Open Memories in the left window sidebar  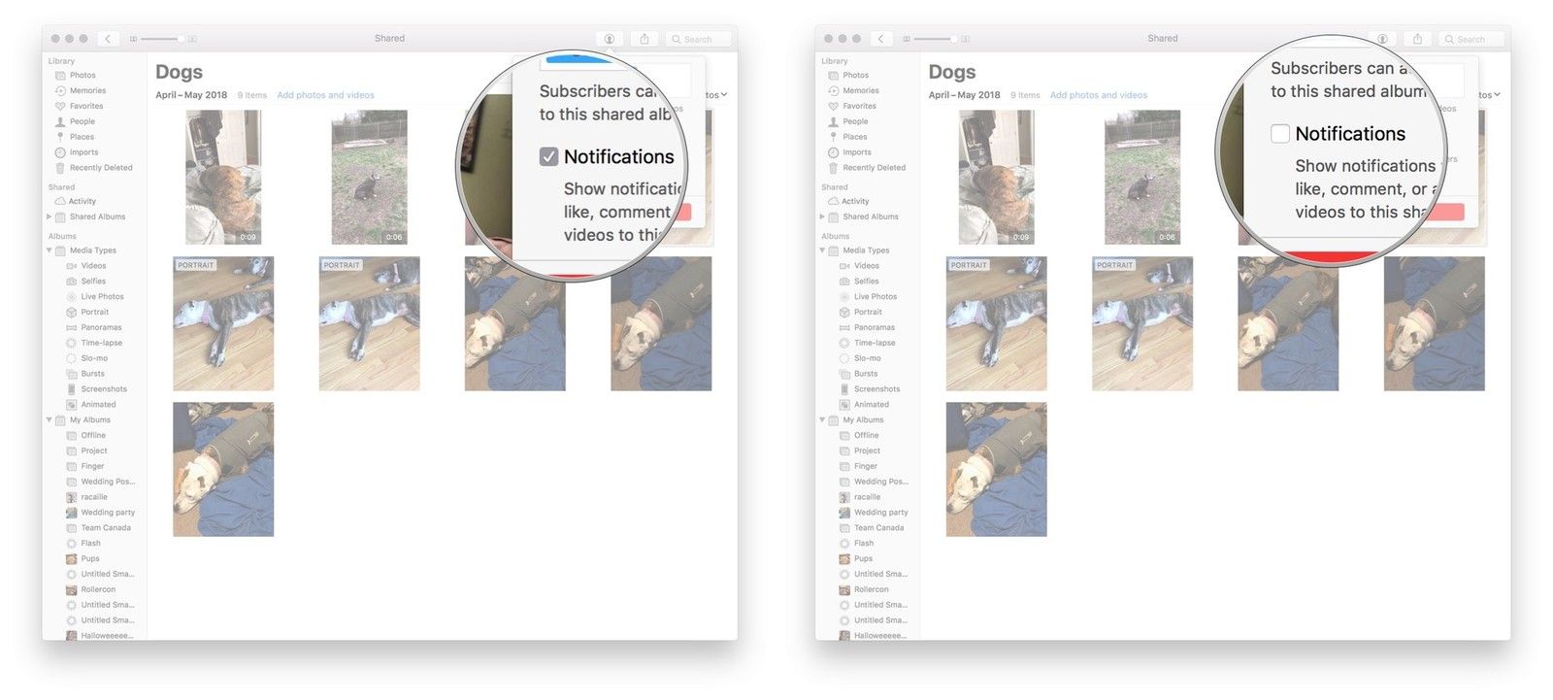[87, 90]
